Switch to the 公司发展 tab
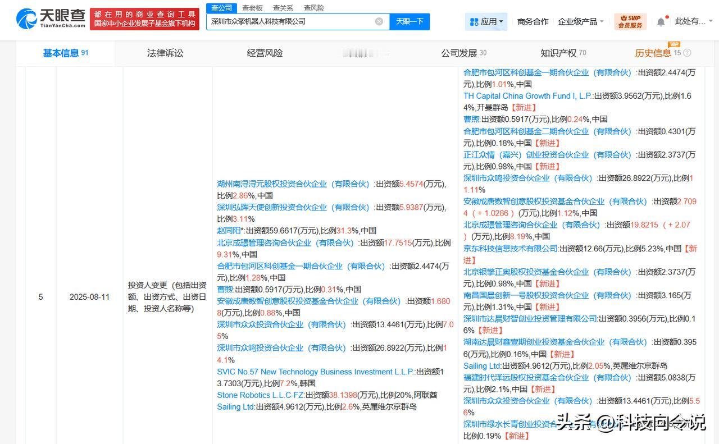The image size is (719, 444). pos(464,53)
